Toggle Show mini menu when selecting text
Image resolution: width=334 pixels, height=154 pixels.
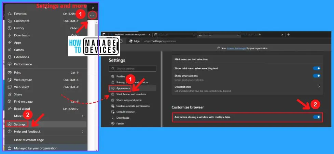coord(317,68)
